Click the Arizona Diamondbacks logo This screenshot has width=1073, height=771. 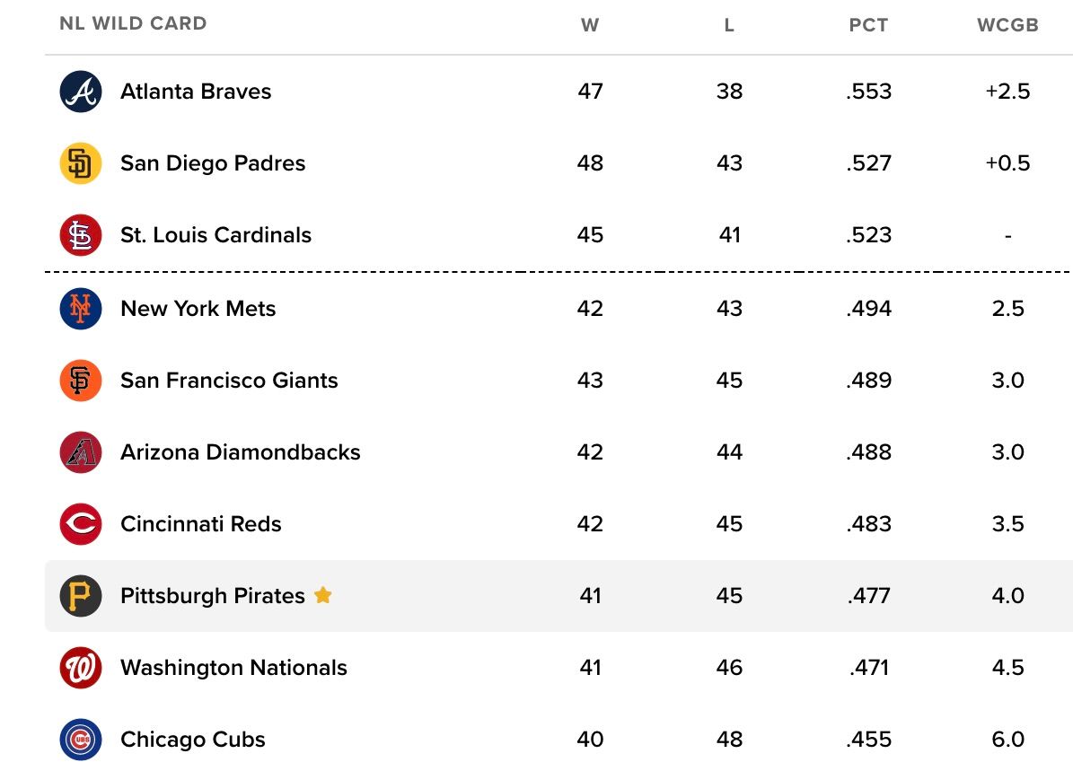(x=81, y=452)
